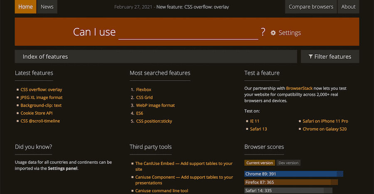This screenshot has height=194, width=374.
Task: Test on Safari on iPhone 11 Pro
Action: [x=325, y=121]
